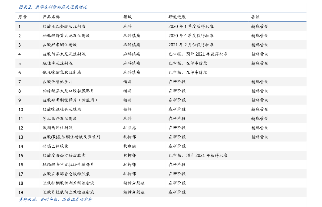The image size is (322, 207).
Task: Click the "抗焦虑" field cell
Action: pos(130,128)
